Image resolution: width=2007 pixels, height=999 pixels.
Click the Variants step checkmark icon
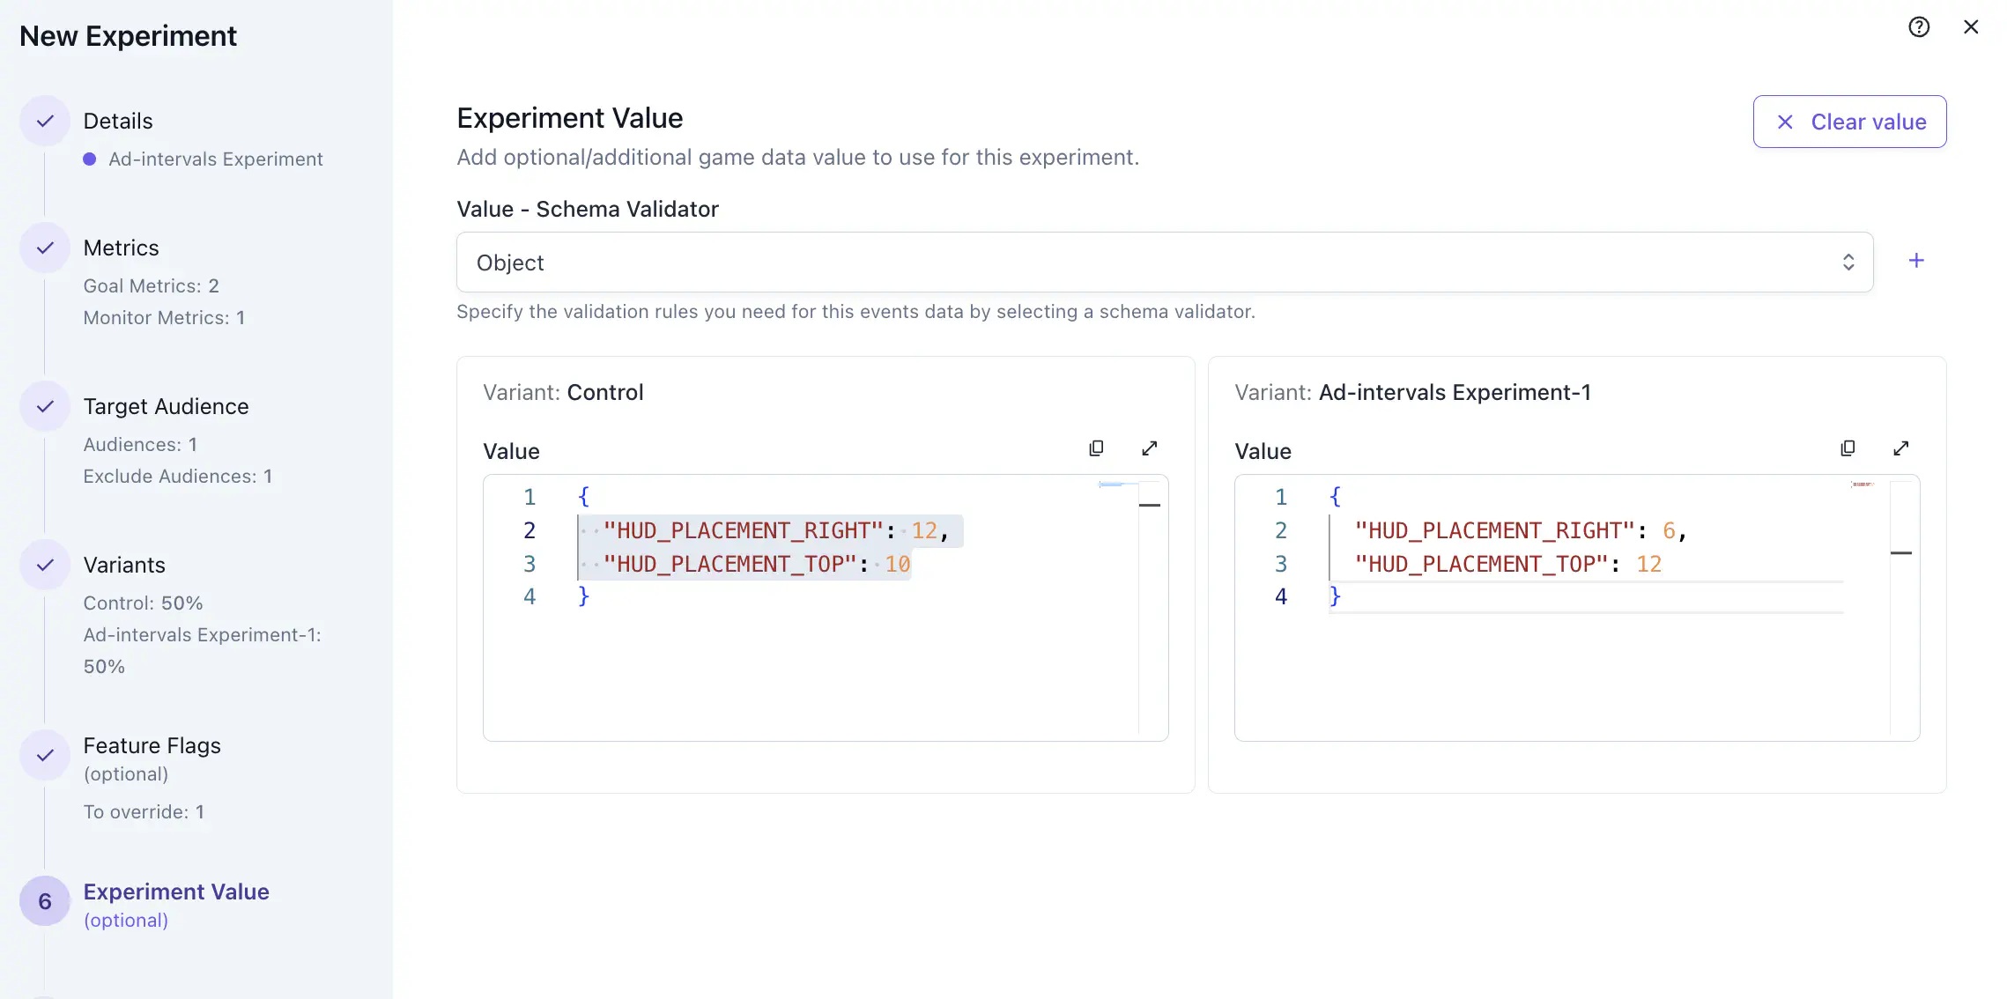pyautogui.click(x=43, y=565)
